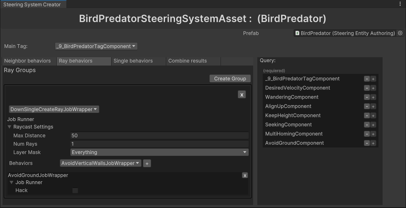The height and width of the screenshot is (208, 406).
Task: Open the DownSingleCreateRayJobWrapper dropdown
Action: click(x=54, y=109)
